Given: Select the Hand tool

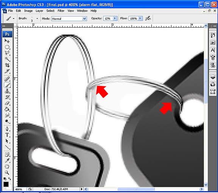Looking at the screenshot, I should pos(7,167).
